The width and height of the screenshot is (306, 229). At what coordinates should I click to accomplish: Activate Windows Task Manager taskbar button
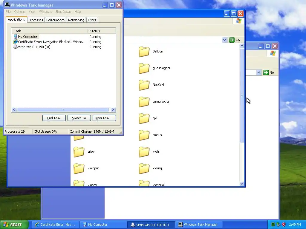tap(199, 225)
